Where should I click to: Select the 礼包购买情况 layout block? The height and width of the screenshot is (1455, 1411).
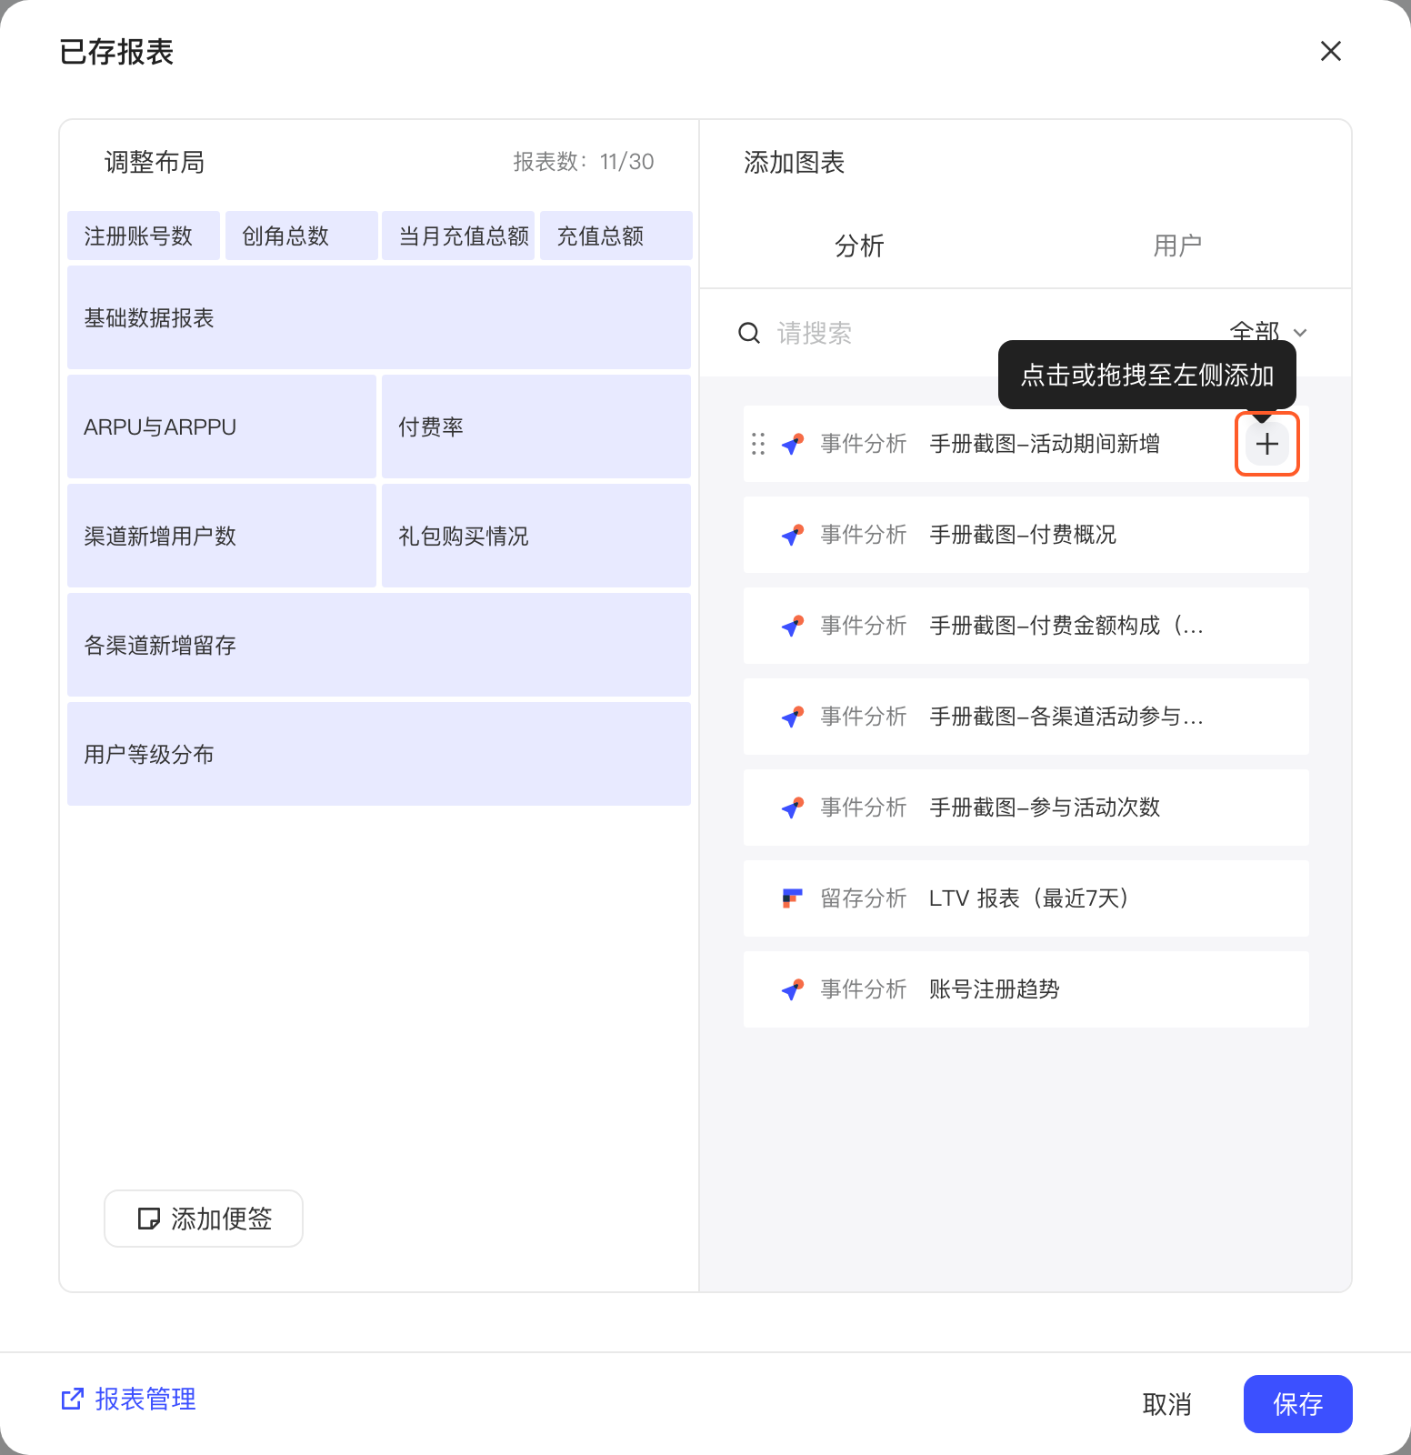point(536,536)
